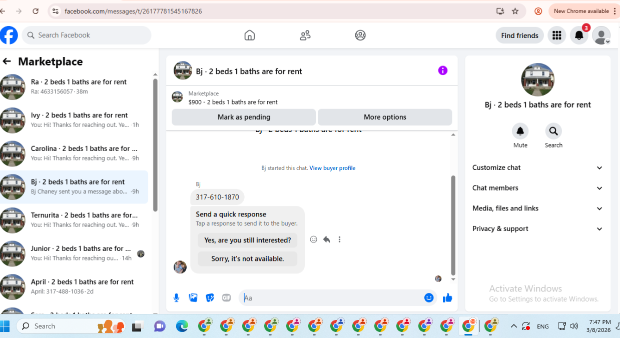Reload the page in Chrome
This screenshot has height=338, width=620.
[36, 11]
